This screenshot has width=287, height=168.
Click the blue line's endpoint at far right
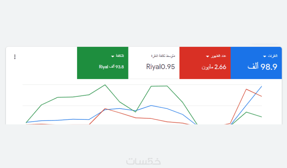tap(262, 86)
